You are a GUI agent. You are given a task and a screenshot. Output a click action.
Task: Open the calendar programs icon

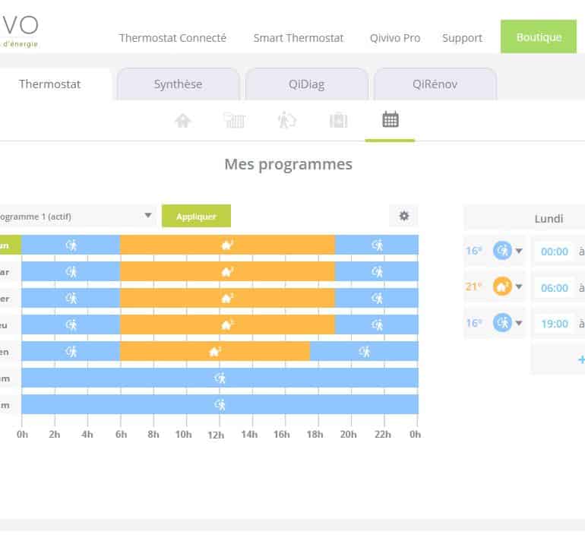390,120
